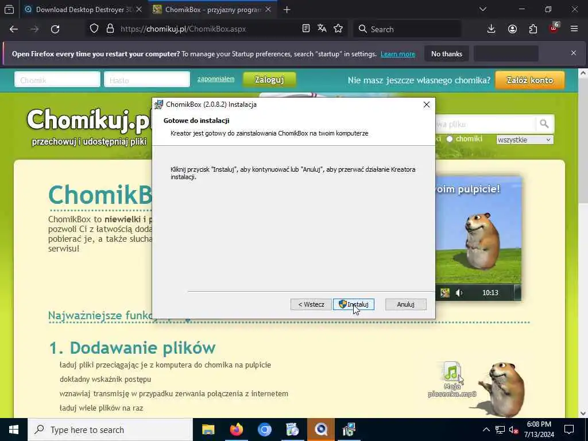Click the No thanks button
The height and width of the screenshot is (441, 588).
447,54
